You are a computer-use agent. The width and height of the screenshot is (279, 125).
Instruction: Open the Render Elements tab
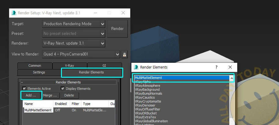[x=92, y=73]
